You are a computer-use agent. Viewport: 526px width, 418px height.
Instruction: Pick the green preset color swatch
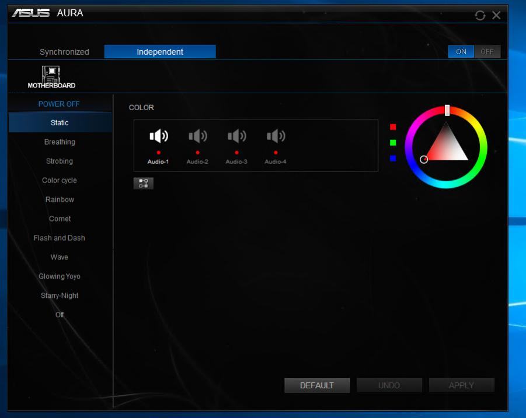tap(393, 143)
